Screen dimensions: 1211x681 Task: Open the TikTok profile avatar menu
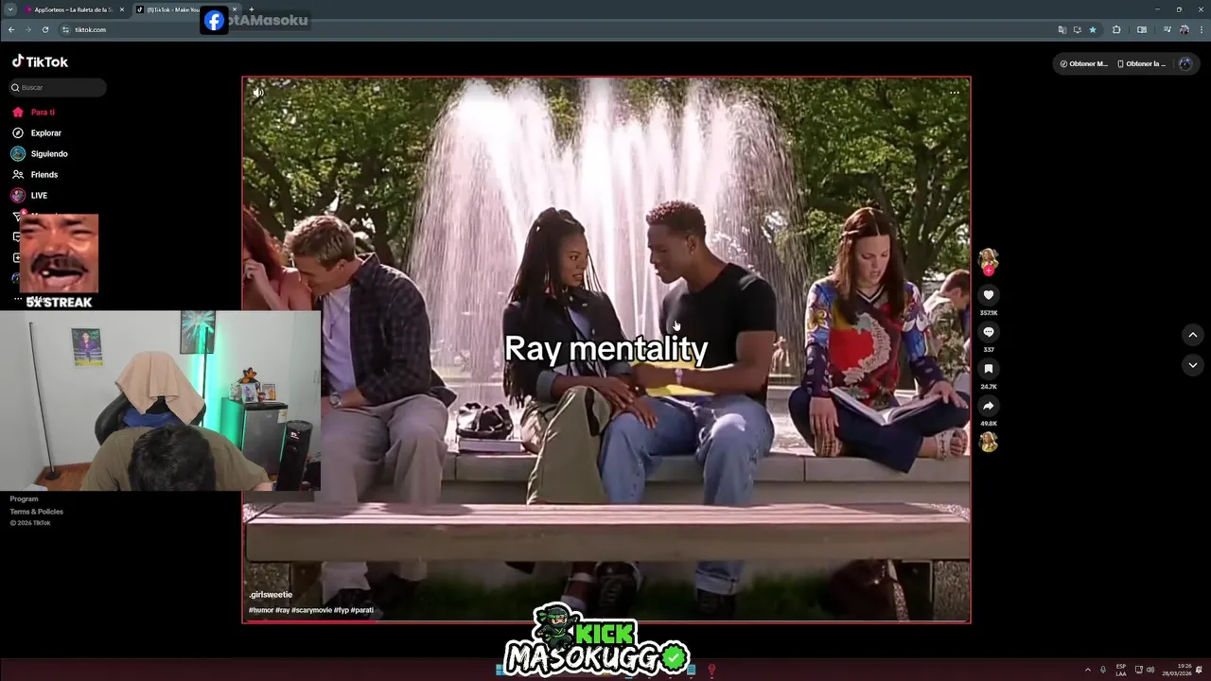click(x=1185, y=64)
